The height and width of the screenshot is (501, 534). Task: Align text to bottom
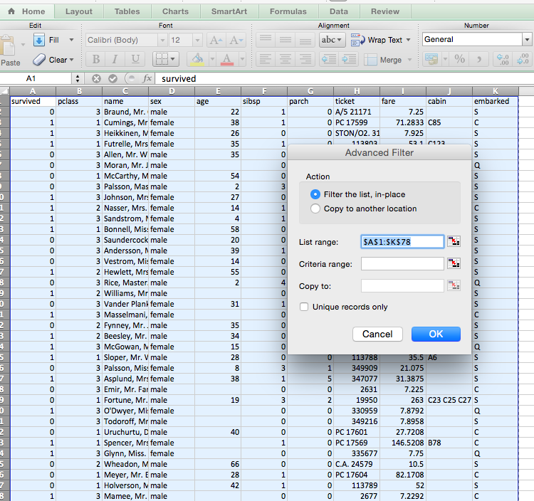(305, 40)
